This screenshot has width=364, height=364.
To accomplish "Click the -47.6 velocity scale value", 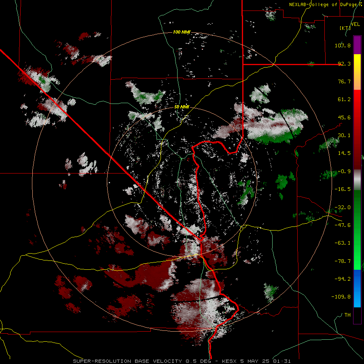I will (x=343, y=225).
